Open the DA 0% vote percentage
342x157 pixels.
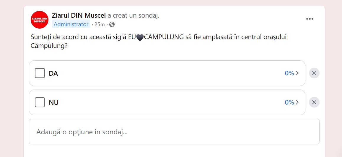point(289,73)
